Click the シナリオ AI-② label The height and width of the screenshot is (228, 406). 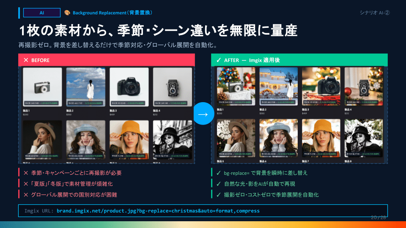(x=374, y=13)
